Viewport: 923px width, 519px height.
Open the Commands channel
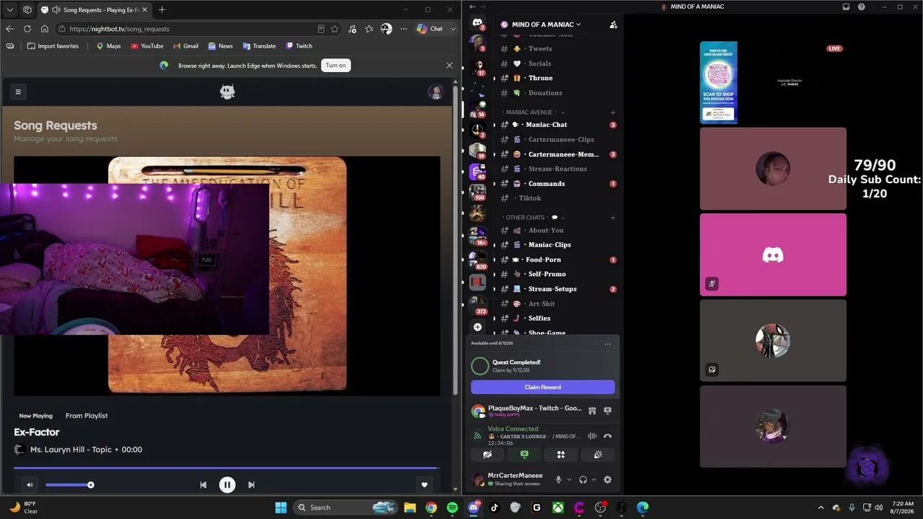(x=559, y=184)
